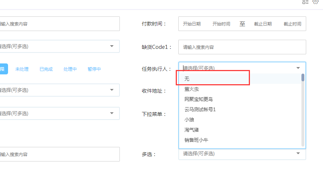Click the dropdown list scrollbar thumb
Viewport: 323px width, 175px height.
pyautogui.click(x=303, y=77)
